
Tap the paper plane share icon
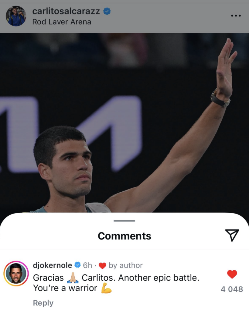(232, 235)
